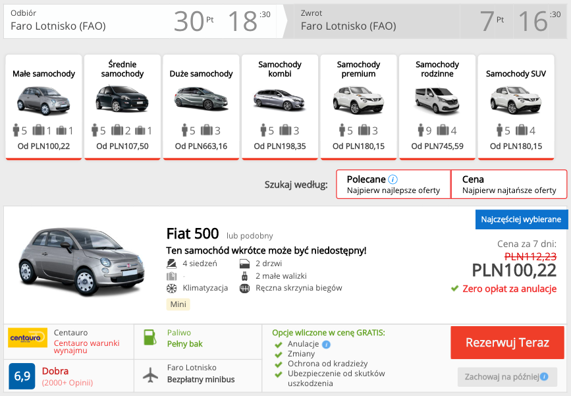This screenshot has height=396, width=571.
Task: Expand the Samochody SUV category card
Action: coord(516,105)
